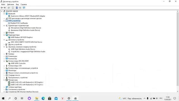
Task: Open the weather widget showing 14°C
Action: coord(130,98)
